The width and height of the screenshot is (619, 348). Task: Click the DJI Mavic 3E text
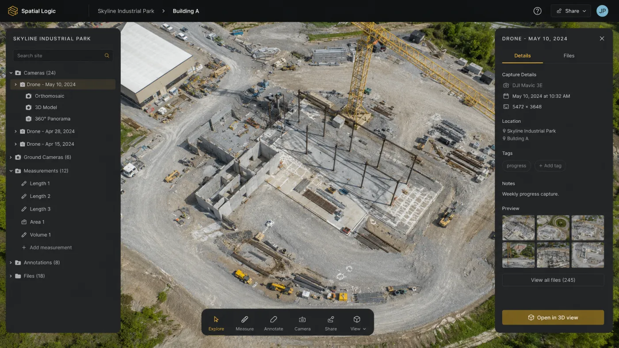click(527, 85)
